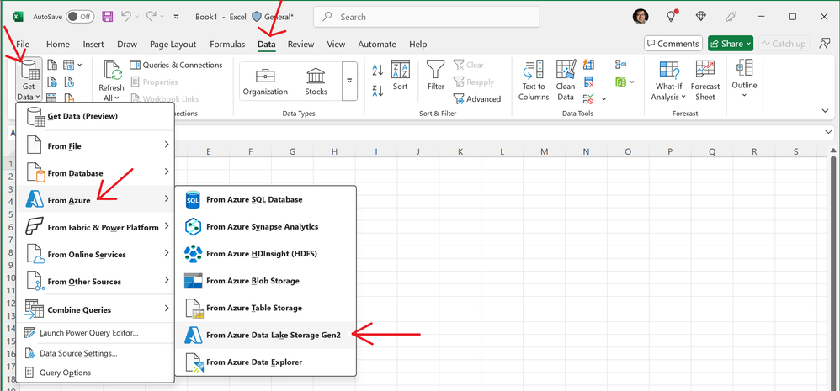Expand the From Online Services submenu
This screenshot has width=840, height=391.
(x=95, y=254)
